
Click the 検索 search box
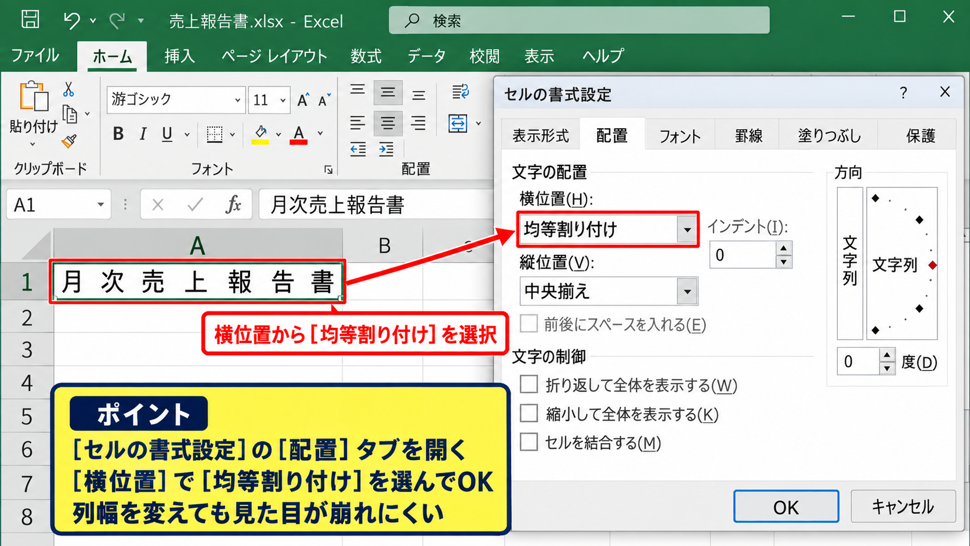(x=579, y=20)
